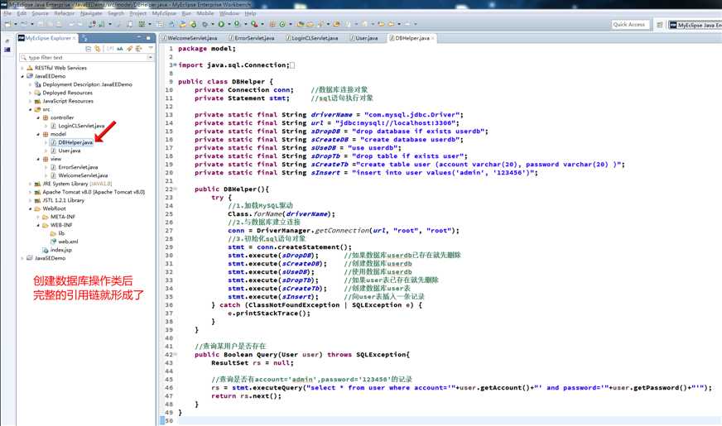
Task: Click 'sCreateTb' on editor line 19
Action: tap(330, 165)
